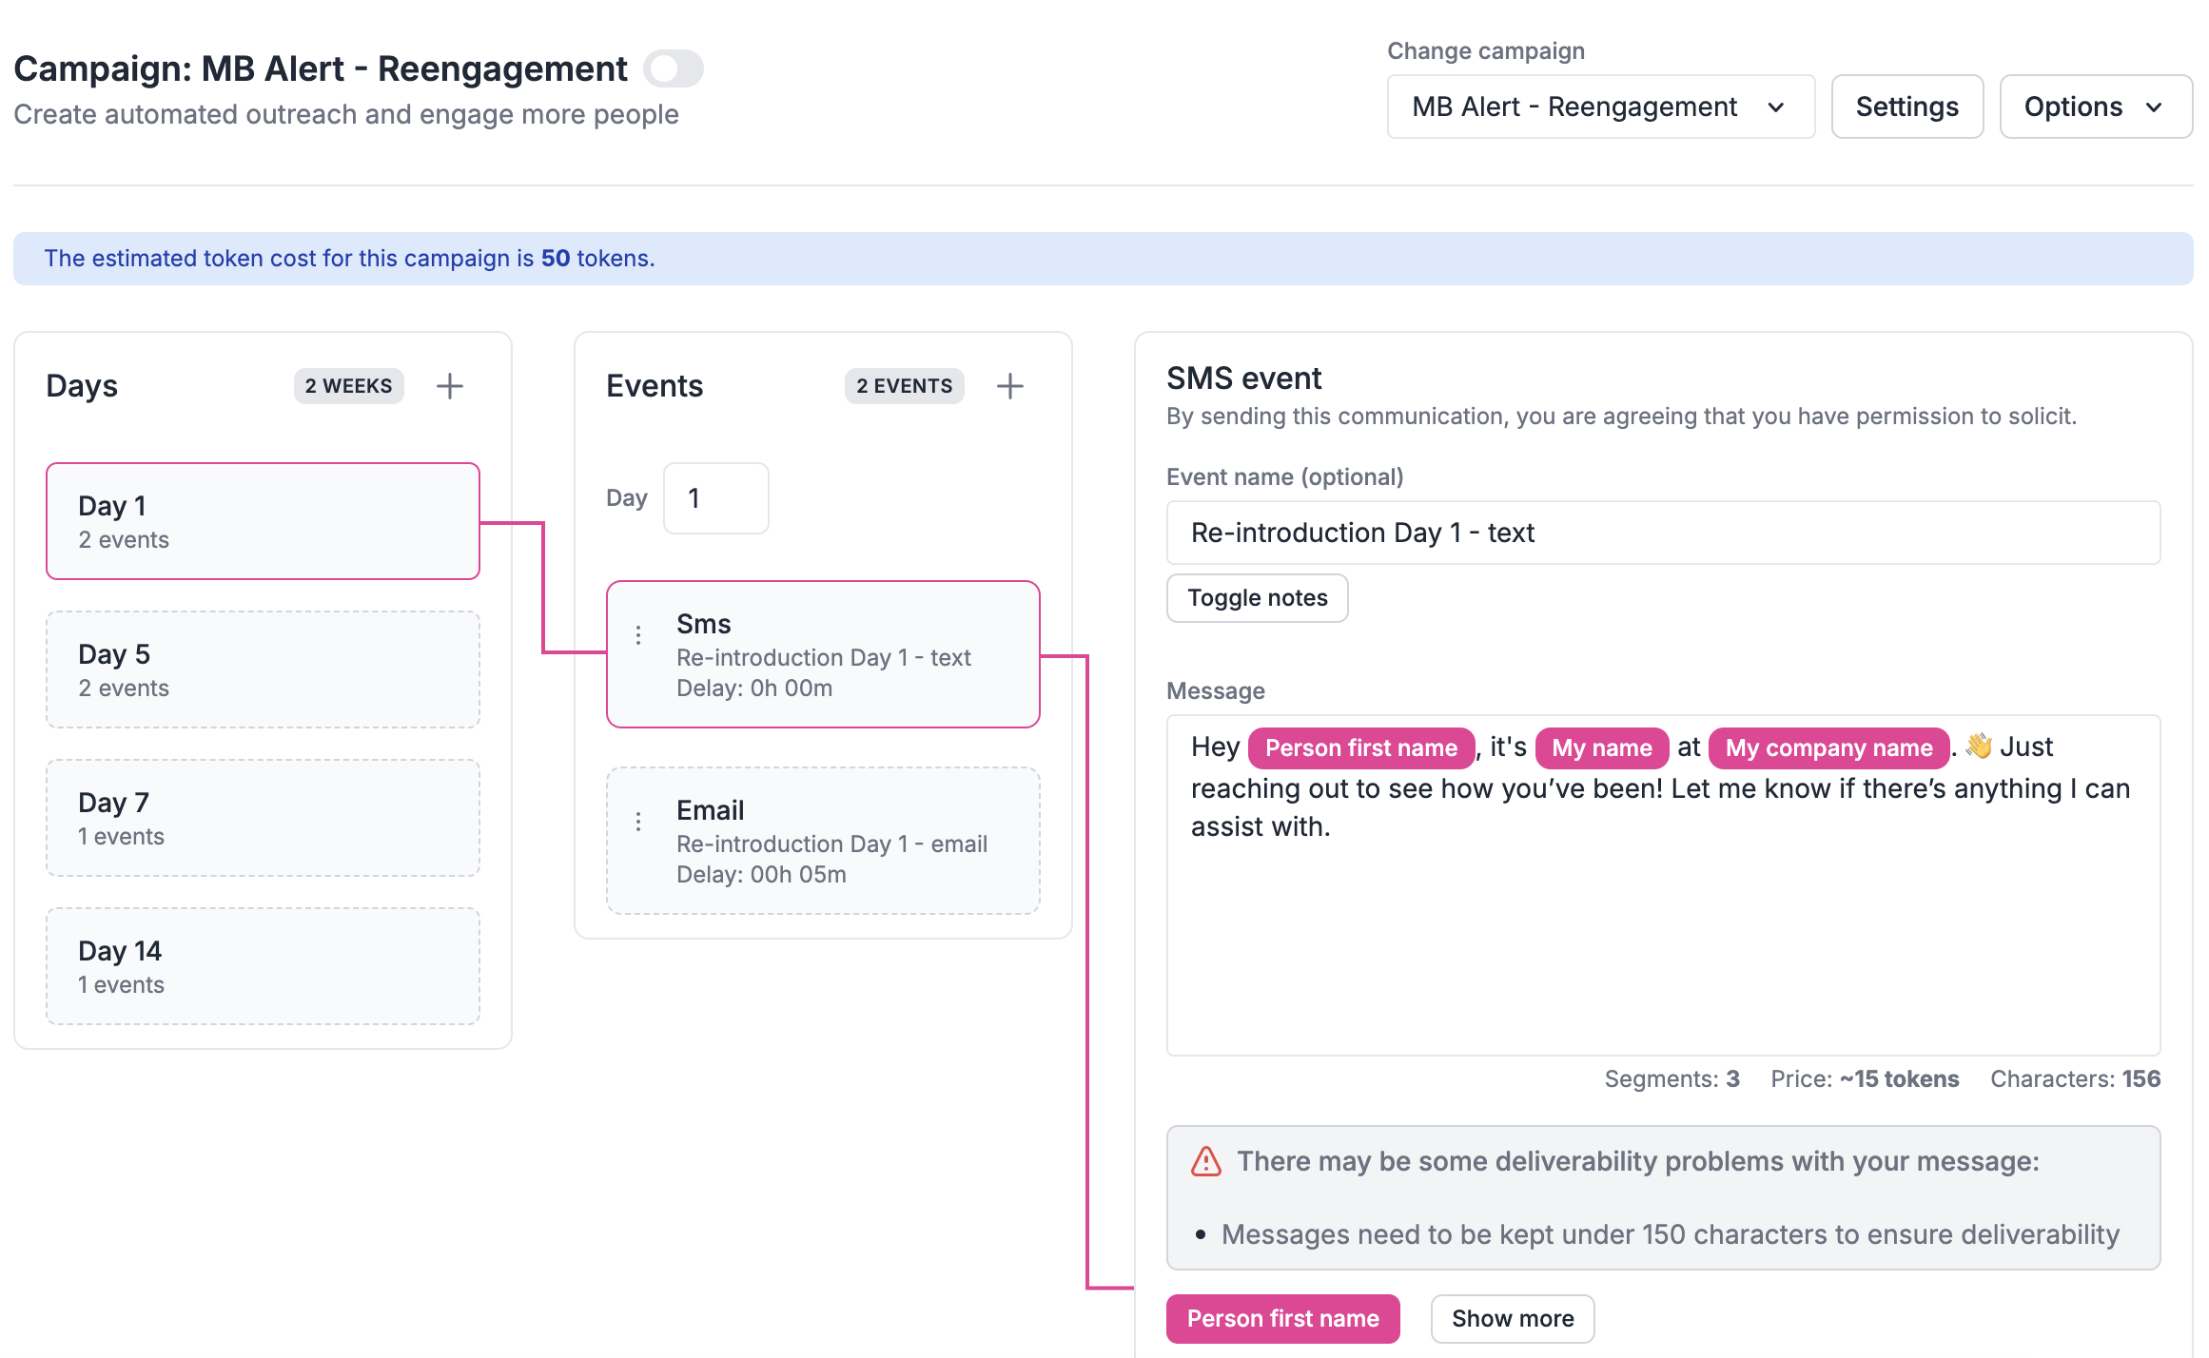Click the drag handle on the Email event

click(x=637, y=821)
